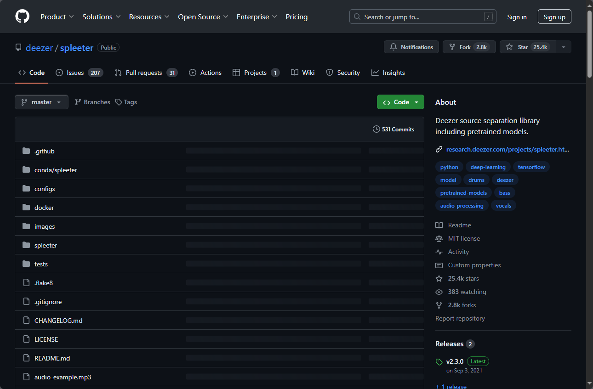Click the file icon beside LICENSE
The image size is (593, 389).
(x=26, y=339)
